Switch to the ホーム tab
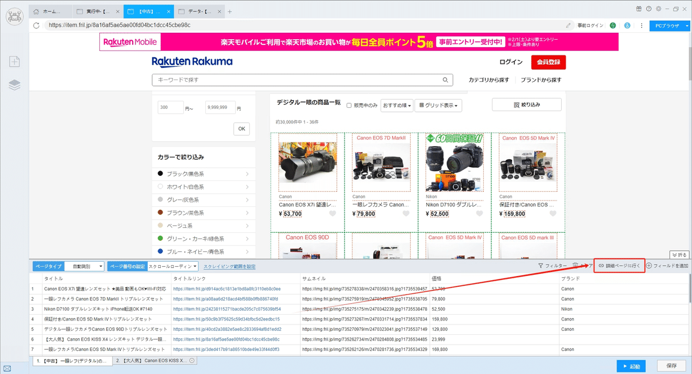692x374 pixels. [x=50, y=12]
